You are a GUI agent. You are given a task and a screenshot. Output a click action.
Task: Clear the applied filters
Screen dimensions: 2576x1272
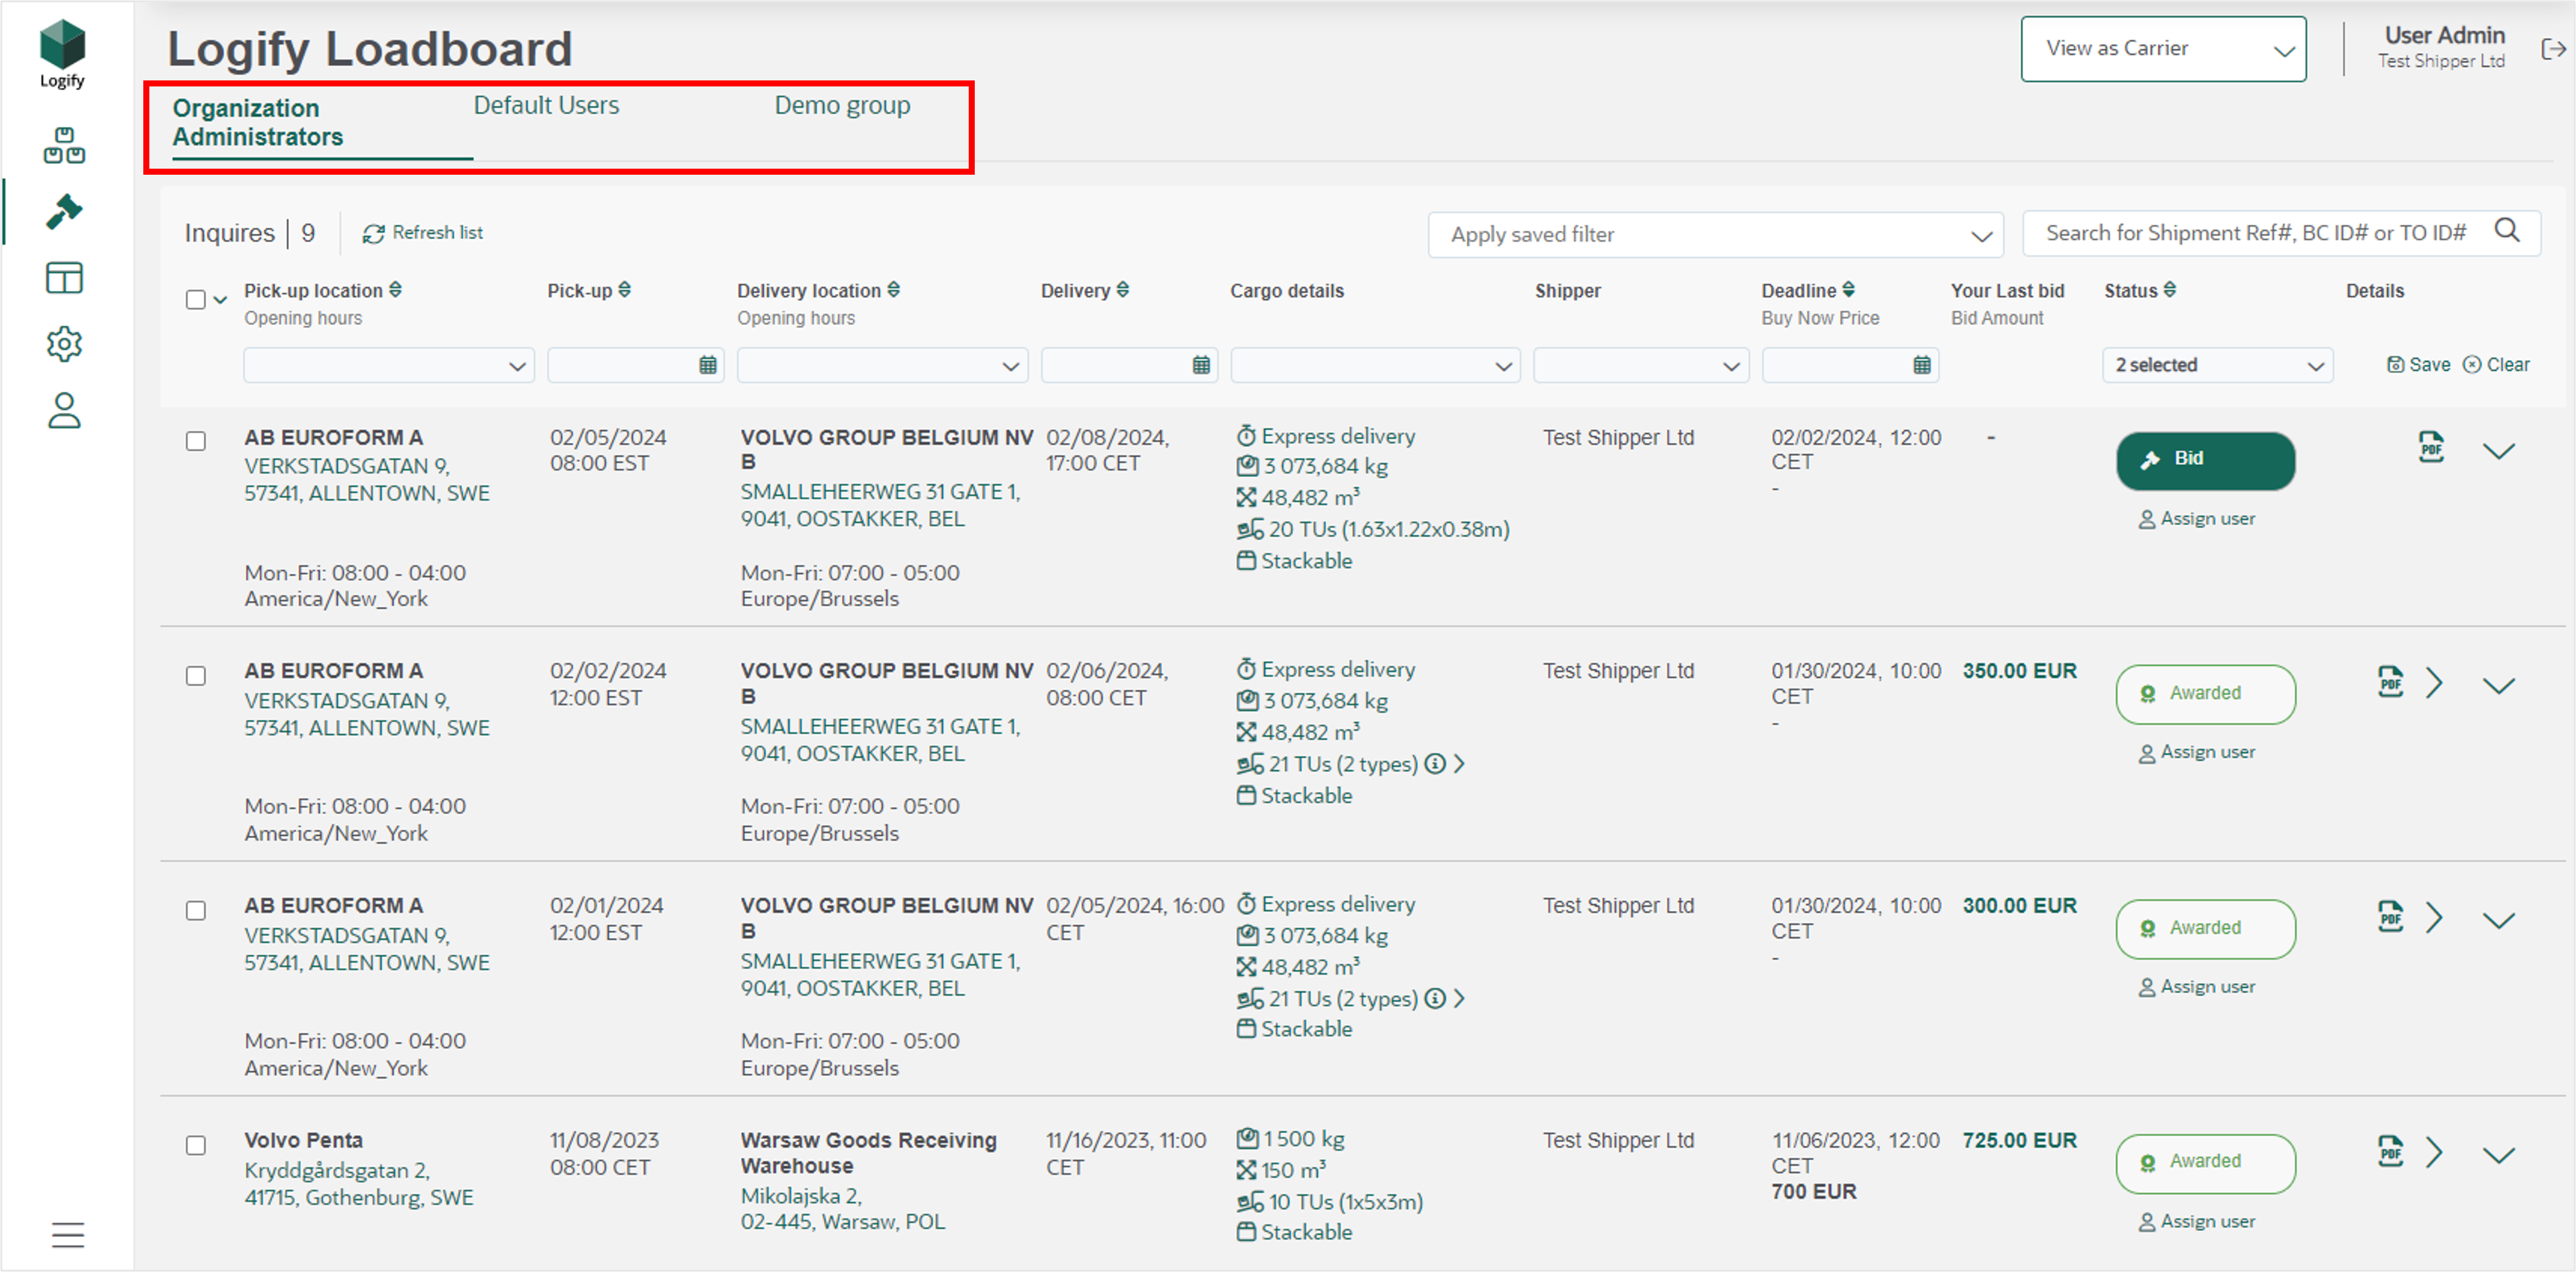[x=2496, y=365]
